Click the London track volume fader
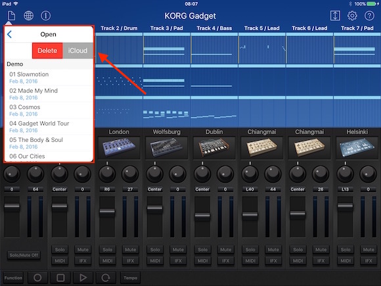Image resolution: width=381 pixels, height=286 pixels. (x=107, y=211)
